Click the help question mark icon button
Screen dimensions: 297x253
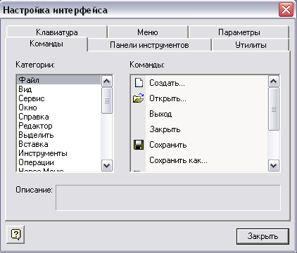tap(15, 235)
